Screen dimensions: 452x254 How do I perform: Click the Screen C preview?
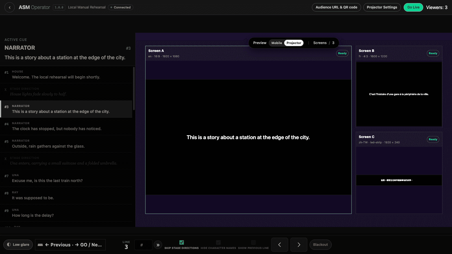tap(399, 173)
